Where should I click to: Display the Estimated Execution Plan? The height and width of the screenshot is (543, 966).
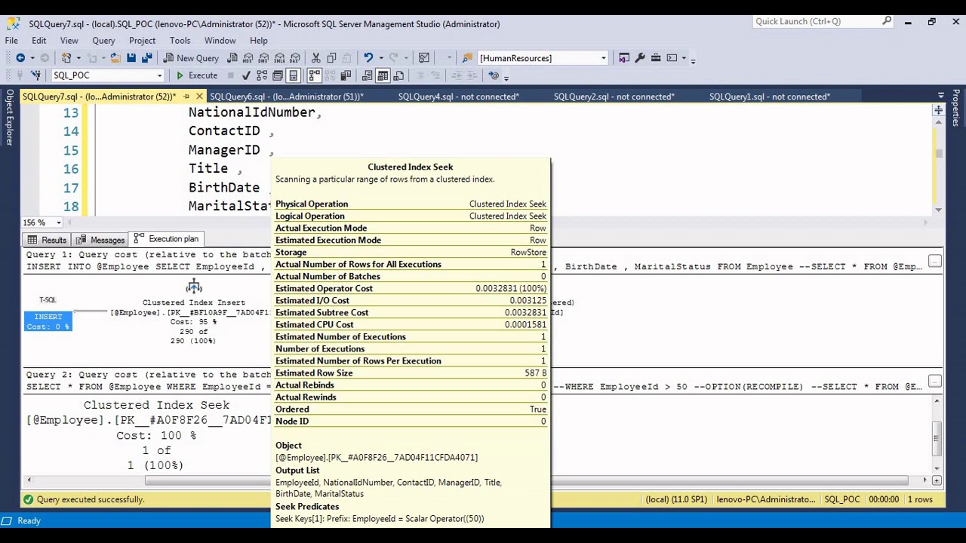pyautogui.click(x=262, y=75)
